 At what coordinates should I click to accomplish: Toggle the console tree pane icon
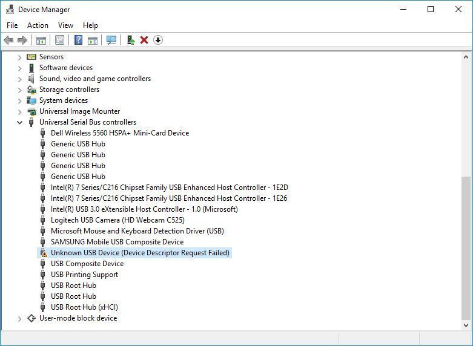(x=41, y=40)
